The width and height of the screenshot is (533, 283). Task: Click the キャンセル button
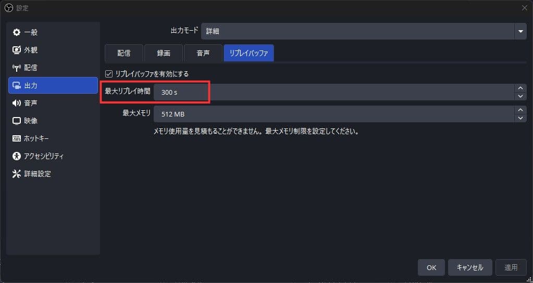coord(469,267)
